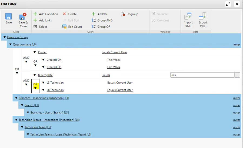
Task: Collapse the Question Group tree node
Action: [x=5, y=37]
